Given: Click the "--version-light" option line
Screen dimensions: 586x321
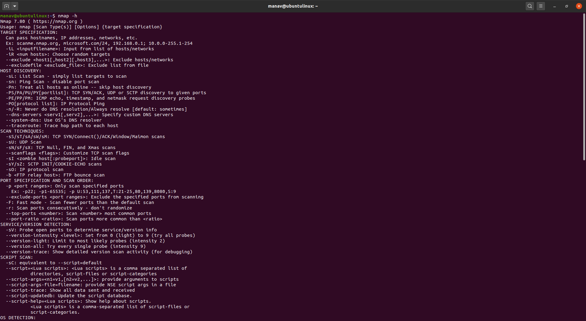Looking at the screenshot, I should (x=85, y=241).
